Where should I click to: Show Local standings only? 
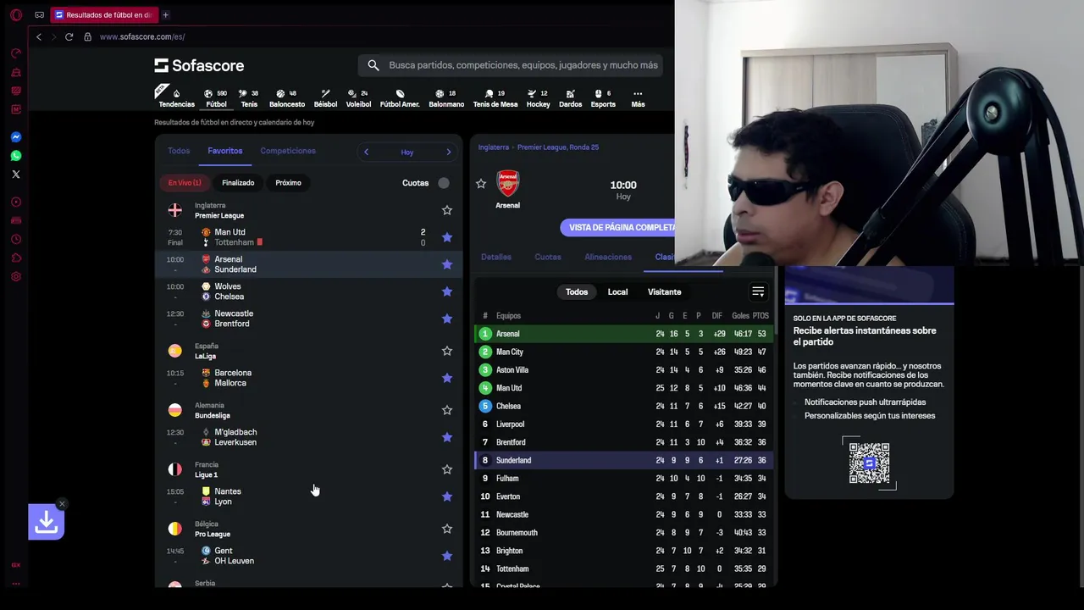pyautogui.click(x=617, y=291)
